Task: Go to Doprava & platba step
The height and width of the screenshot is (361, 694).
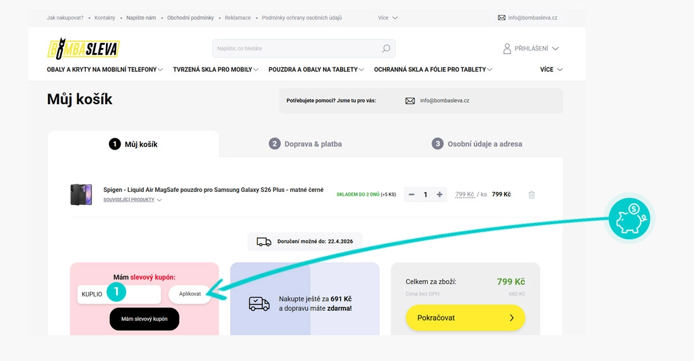Action: coord(305,144)
